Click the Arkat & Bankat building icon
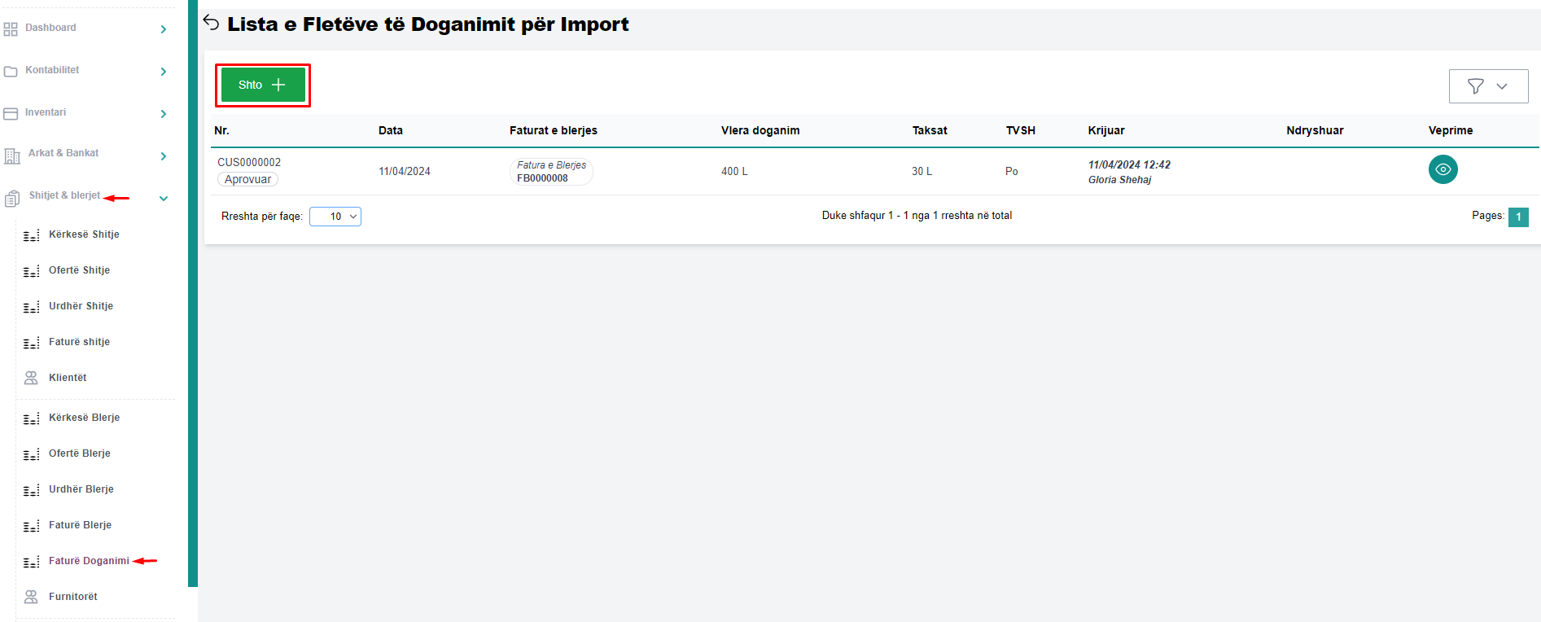Image resolution: width=1541 pixels, height=622 pixels. click(12, 155)
